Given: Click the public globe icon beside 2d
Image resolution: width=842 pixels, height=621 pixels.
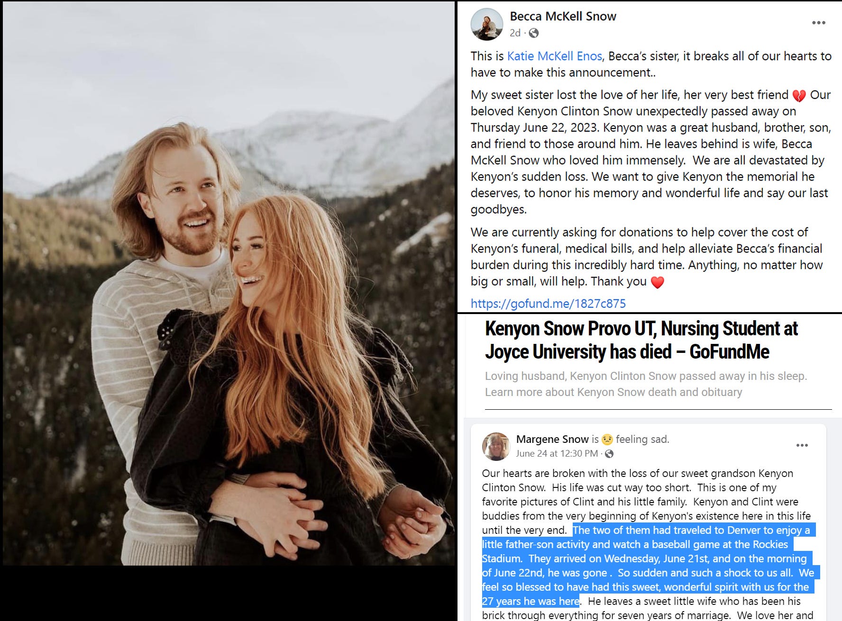Looking at the screenshot, I should (533, 33).
